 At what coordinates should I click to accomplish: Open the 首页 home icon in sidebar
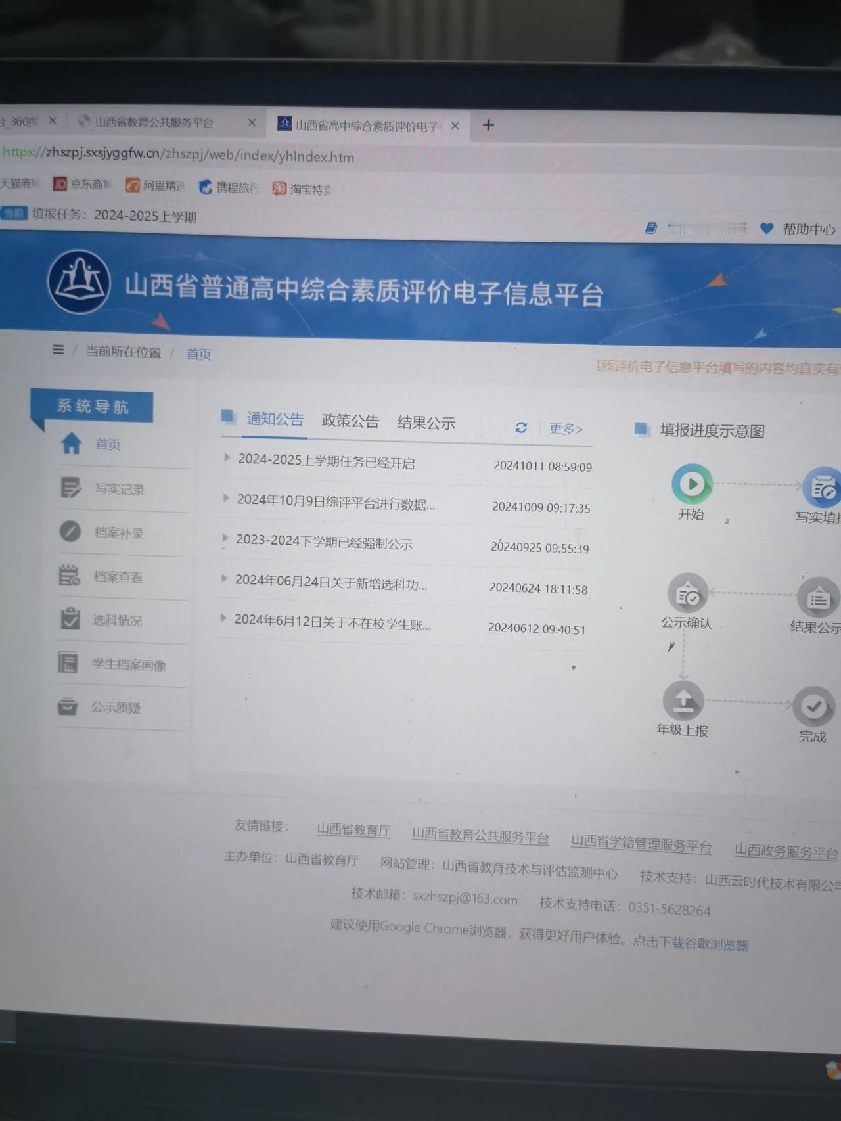[71, 444]
